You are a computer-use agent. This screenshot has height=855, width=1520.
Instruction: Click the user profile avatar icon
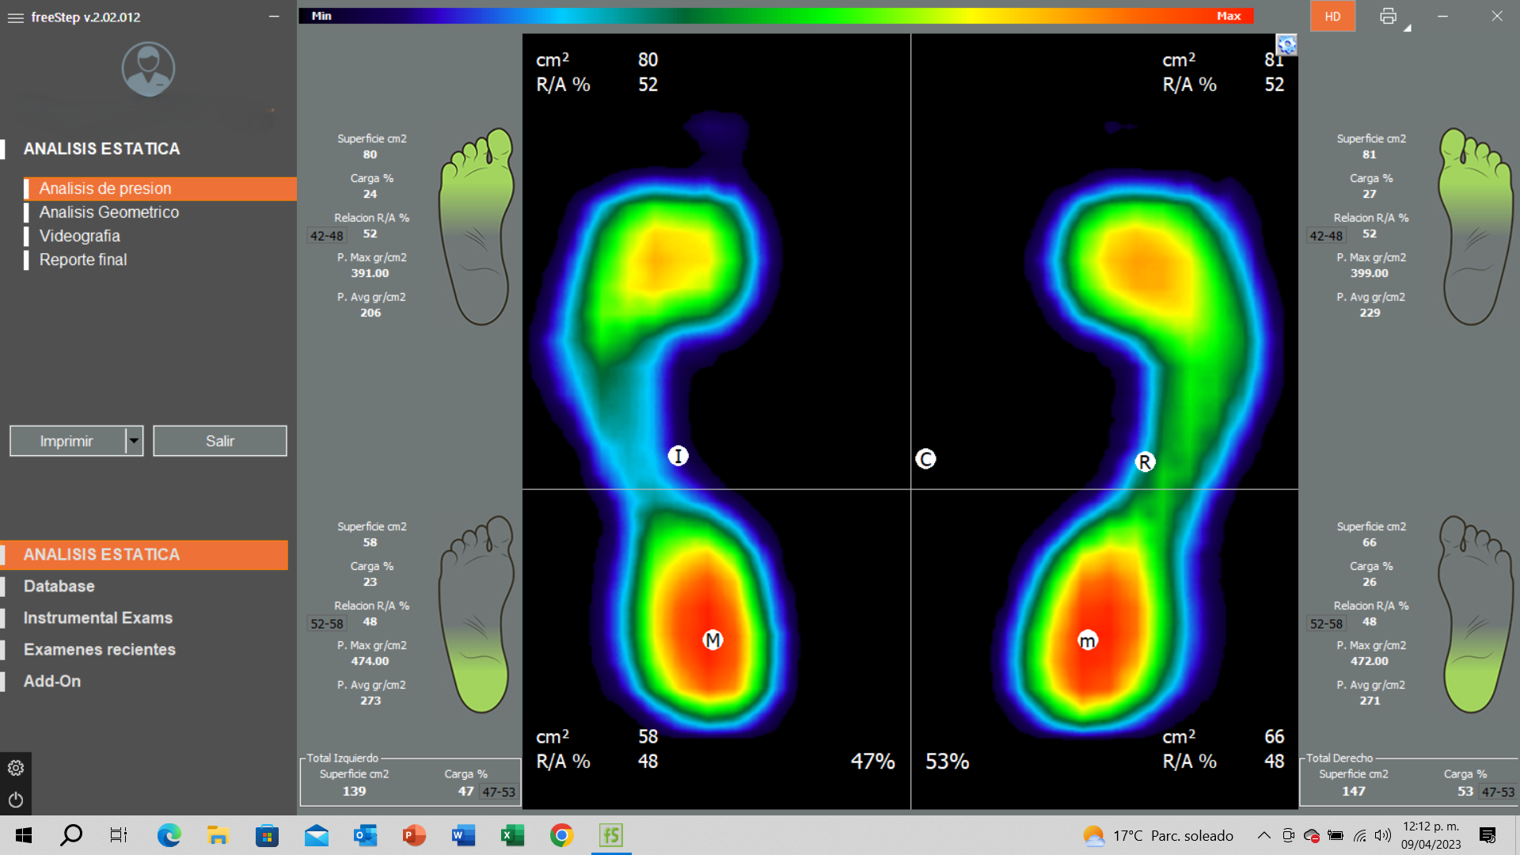click(148, 69)
